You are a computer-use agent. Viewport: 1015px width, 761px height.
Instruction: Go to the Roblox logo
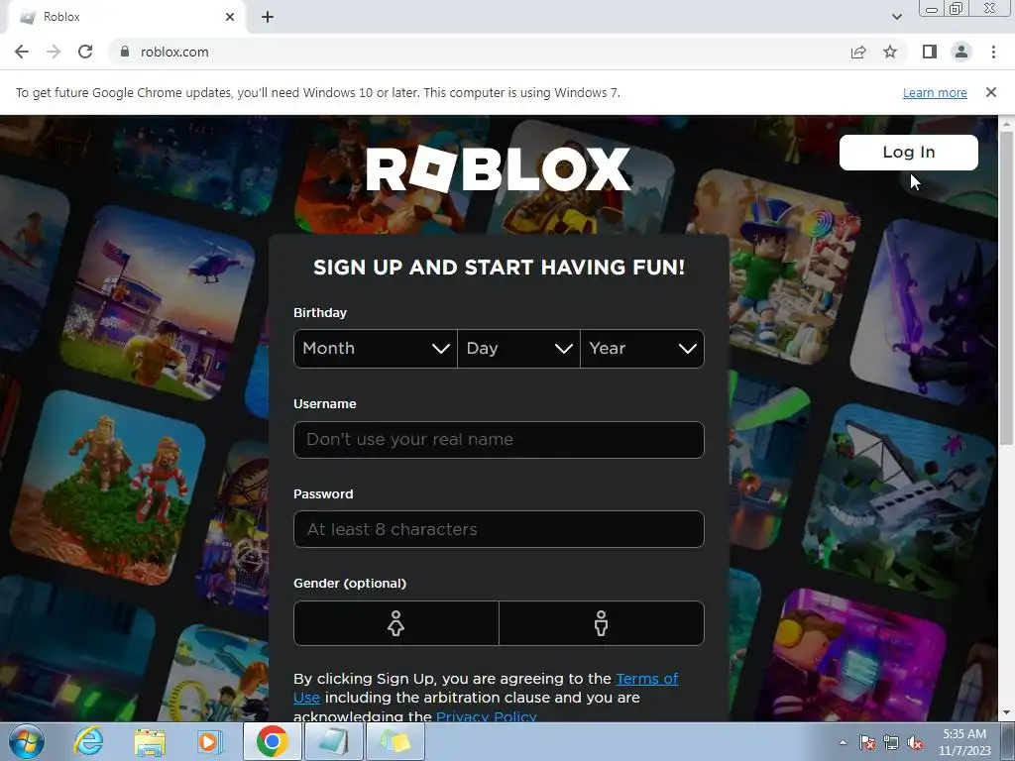click(499, 168)
